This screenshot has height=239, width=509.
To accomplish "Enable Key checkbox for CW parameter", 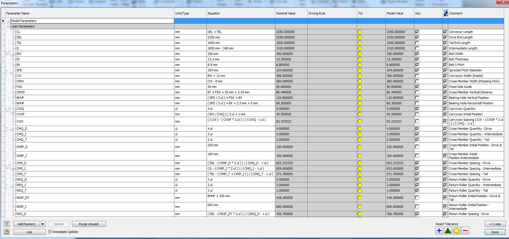I will coord(417,76).
